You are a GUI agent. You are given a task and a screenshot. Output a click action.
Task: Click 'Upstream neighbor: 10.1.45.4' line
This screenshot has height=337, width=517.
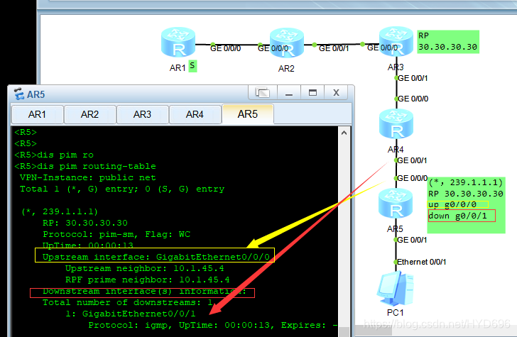145,268
